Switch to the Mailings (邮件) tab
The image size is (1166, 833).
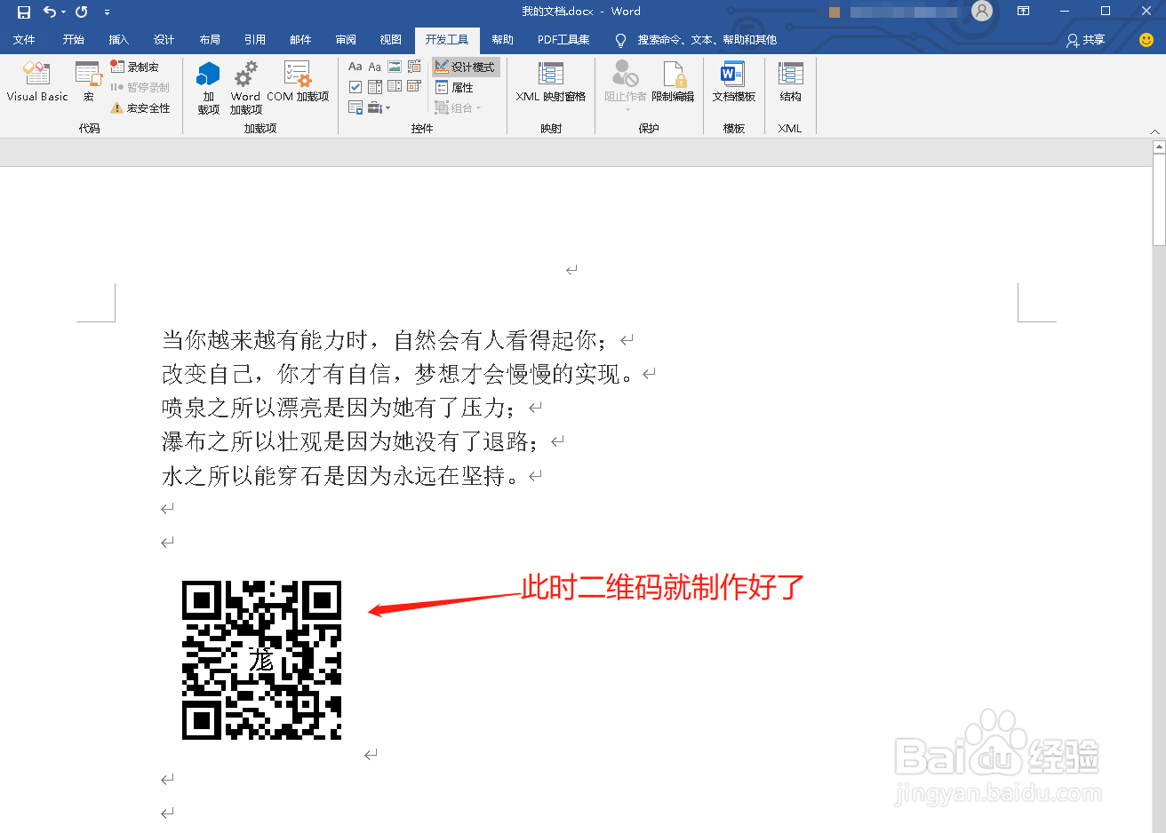pyautogui.click(x=300, y=40)
